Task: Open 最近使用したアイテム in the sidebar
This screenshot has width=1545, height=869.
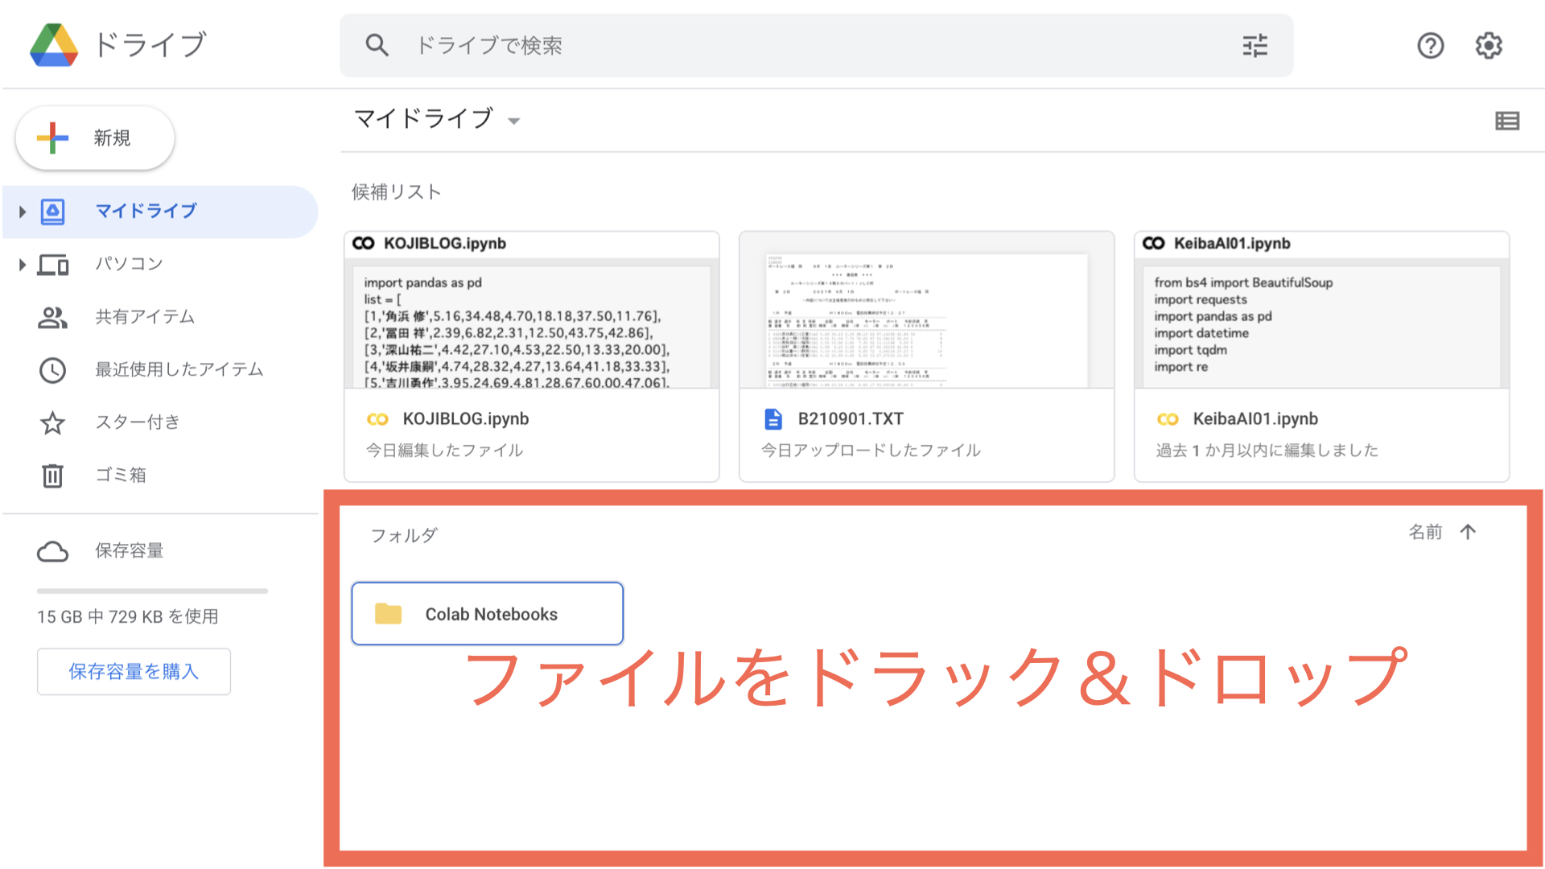Action: [179, 369]
